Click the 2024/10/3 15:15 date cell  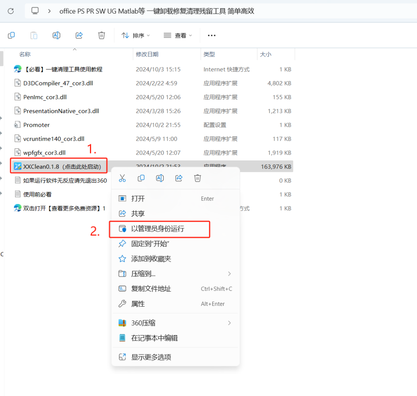[x=158, y=69]
